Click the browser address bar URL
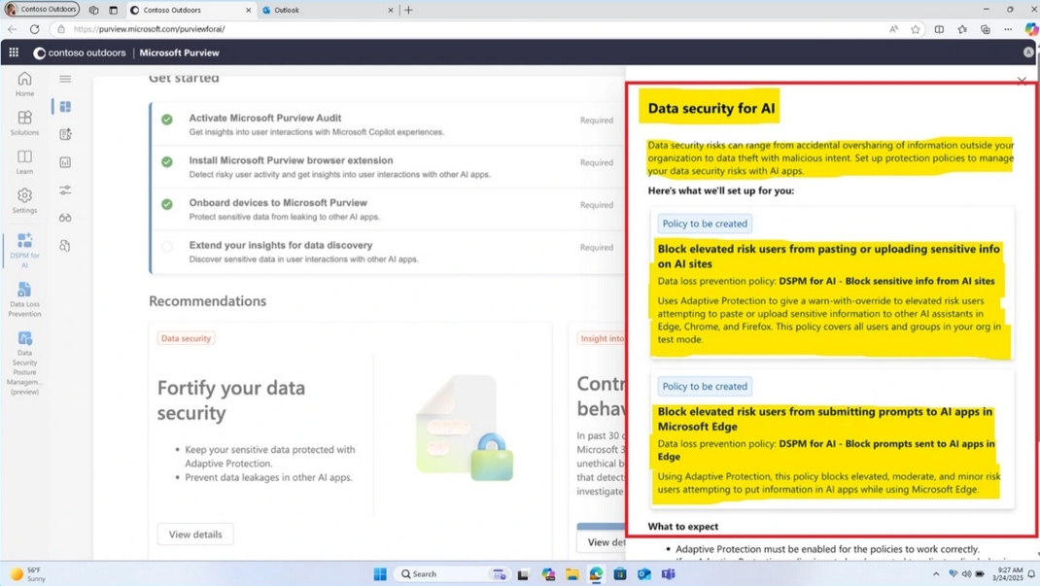1040x586 pixels. [150, 29]
